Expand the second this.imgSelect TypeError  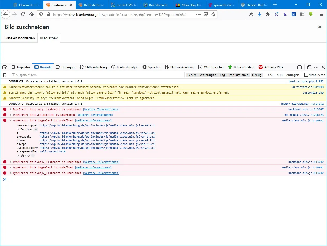pyautogui.click(x=11, y=168)
